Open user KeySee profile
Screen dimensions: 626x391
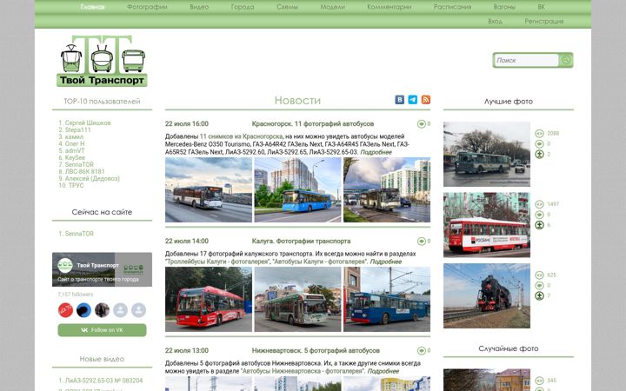coord(75,157)
